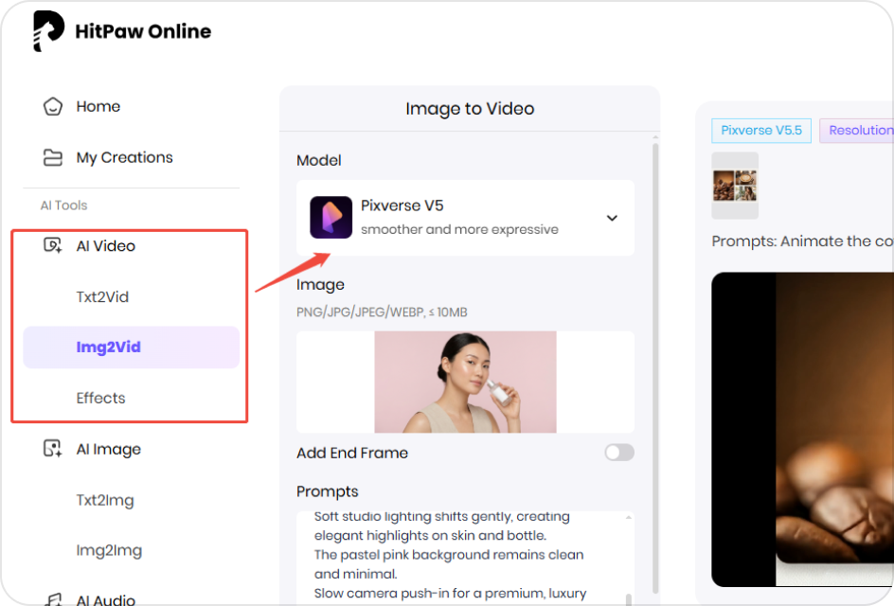Choose the Img2Img option

(x=105, y=550)
